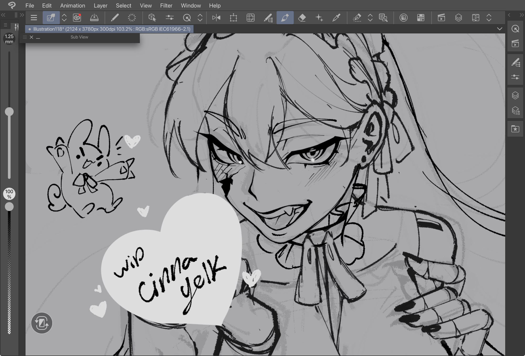The image size is (525, 356).
Task: Expand the canvas tab list chevron
Action: 500,29
